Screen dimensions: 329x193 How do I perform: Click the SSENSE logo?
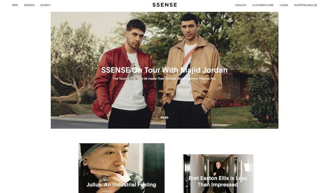(164, 5)
